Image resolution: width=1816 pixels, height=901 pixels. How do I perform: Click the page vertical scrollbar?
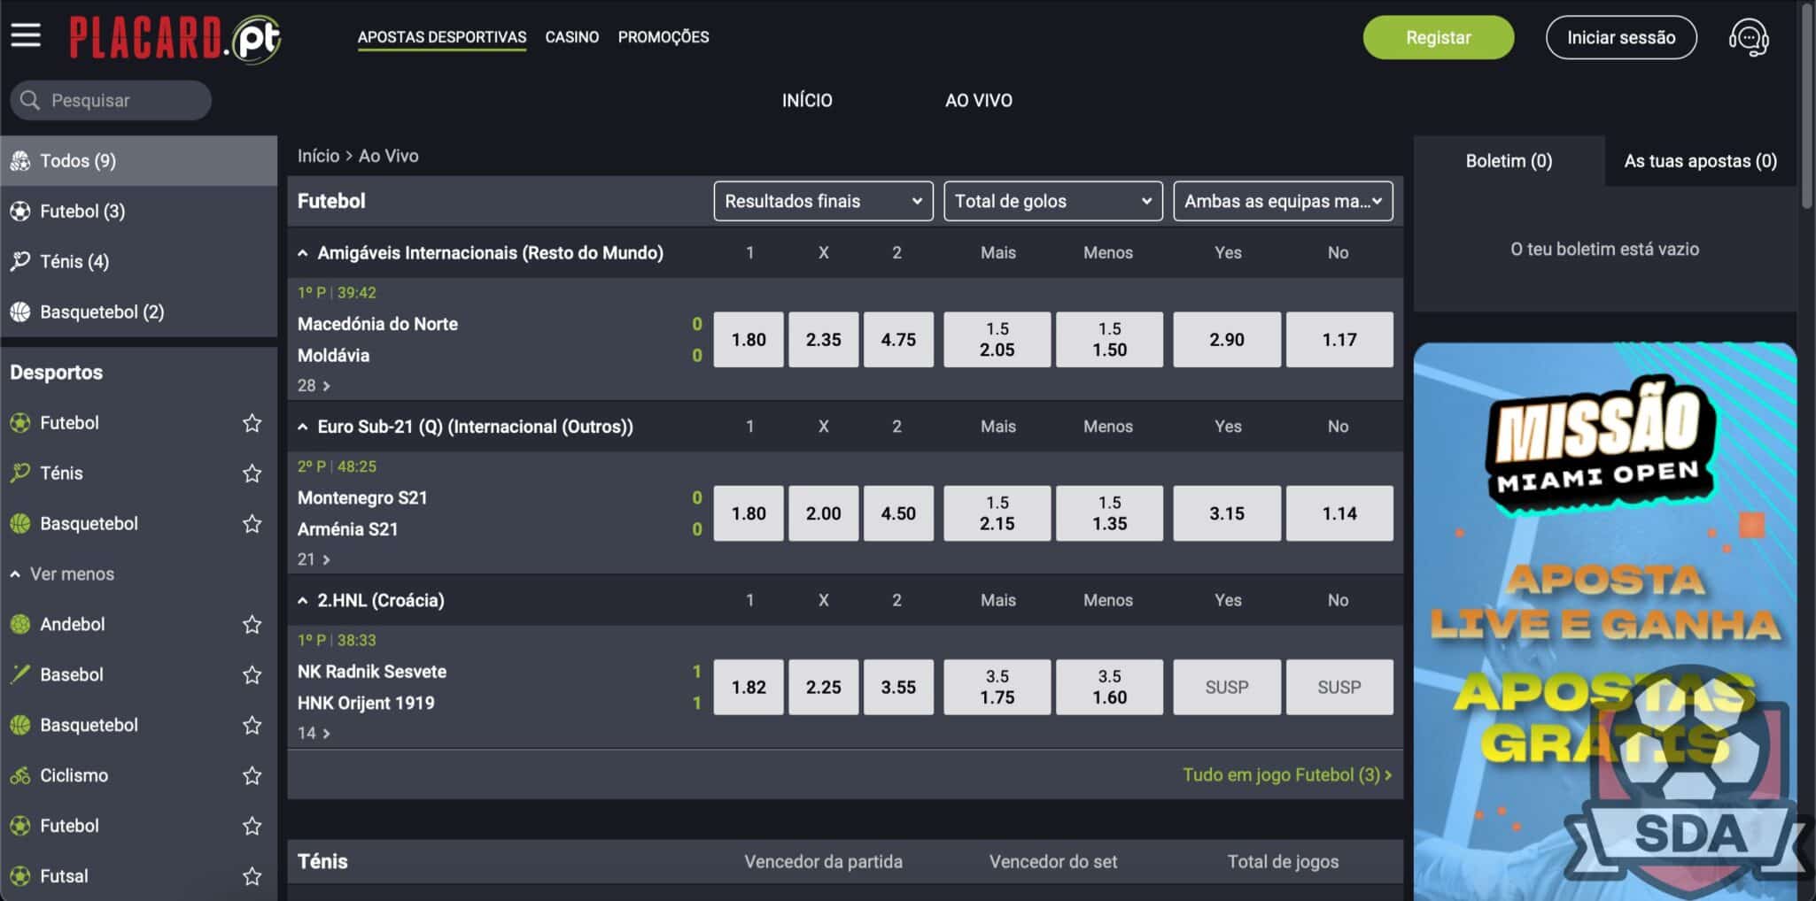pos(1807,106)
